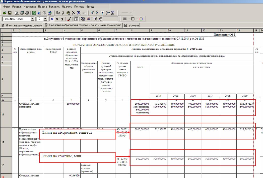The width and height of the screenshot is (263, 178).
Task: Open the Файл menu
Action: point(7,7)
